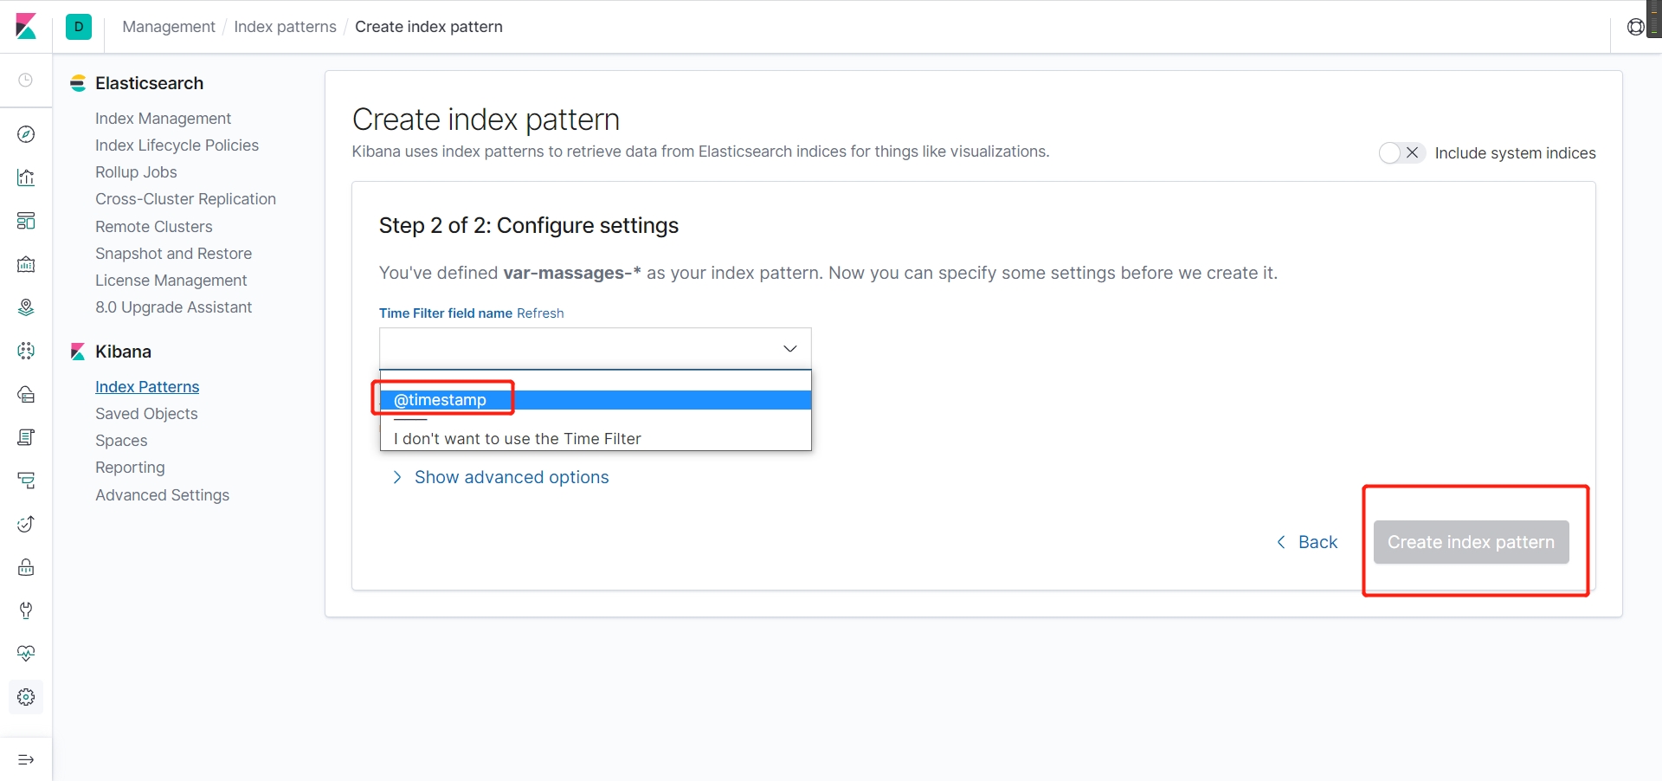The width and height of the screenshot is (1662, 781).
Task: Open the Maps icon in sidebar
Action: (x=26, y=307)
